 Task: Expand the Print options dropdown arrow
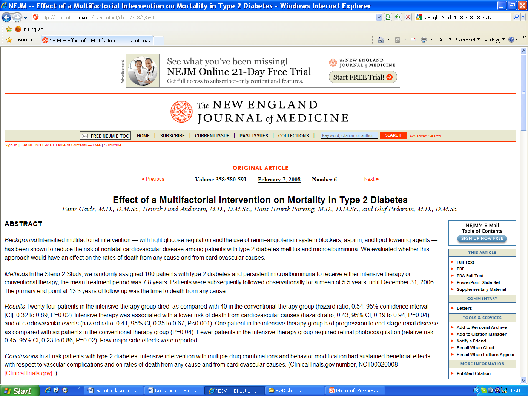tap(431, 40)
